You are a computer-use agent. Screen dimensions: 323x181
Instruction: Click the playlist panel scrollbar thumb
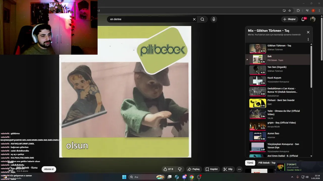pos(311,67)
